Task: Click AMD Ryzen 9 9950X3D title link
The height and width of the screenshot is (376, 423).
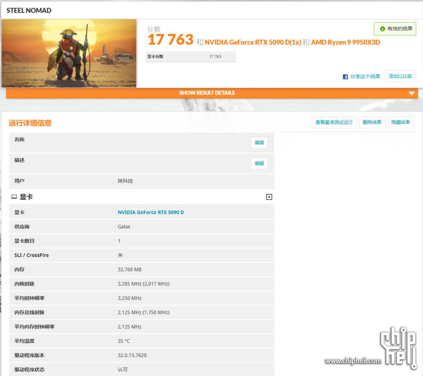Action: pyautogui.click(x=346, y=42)
